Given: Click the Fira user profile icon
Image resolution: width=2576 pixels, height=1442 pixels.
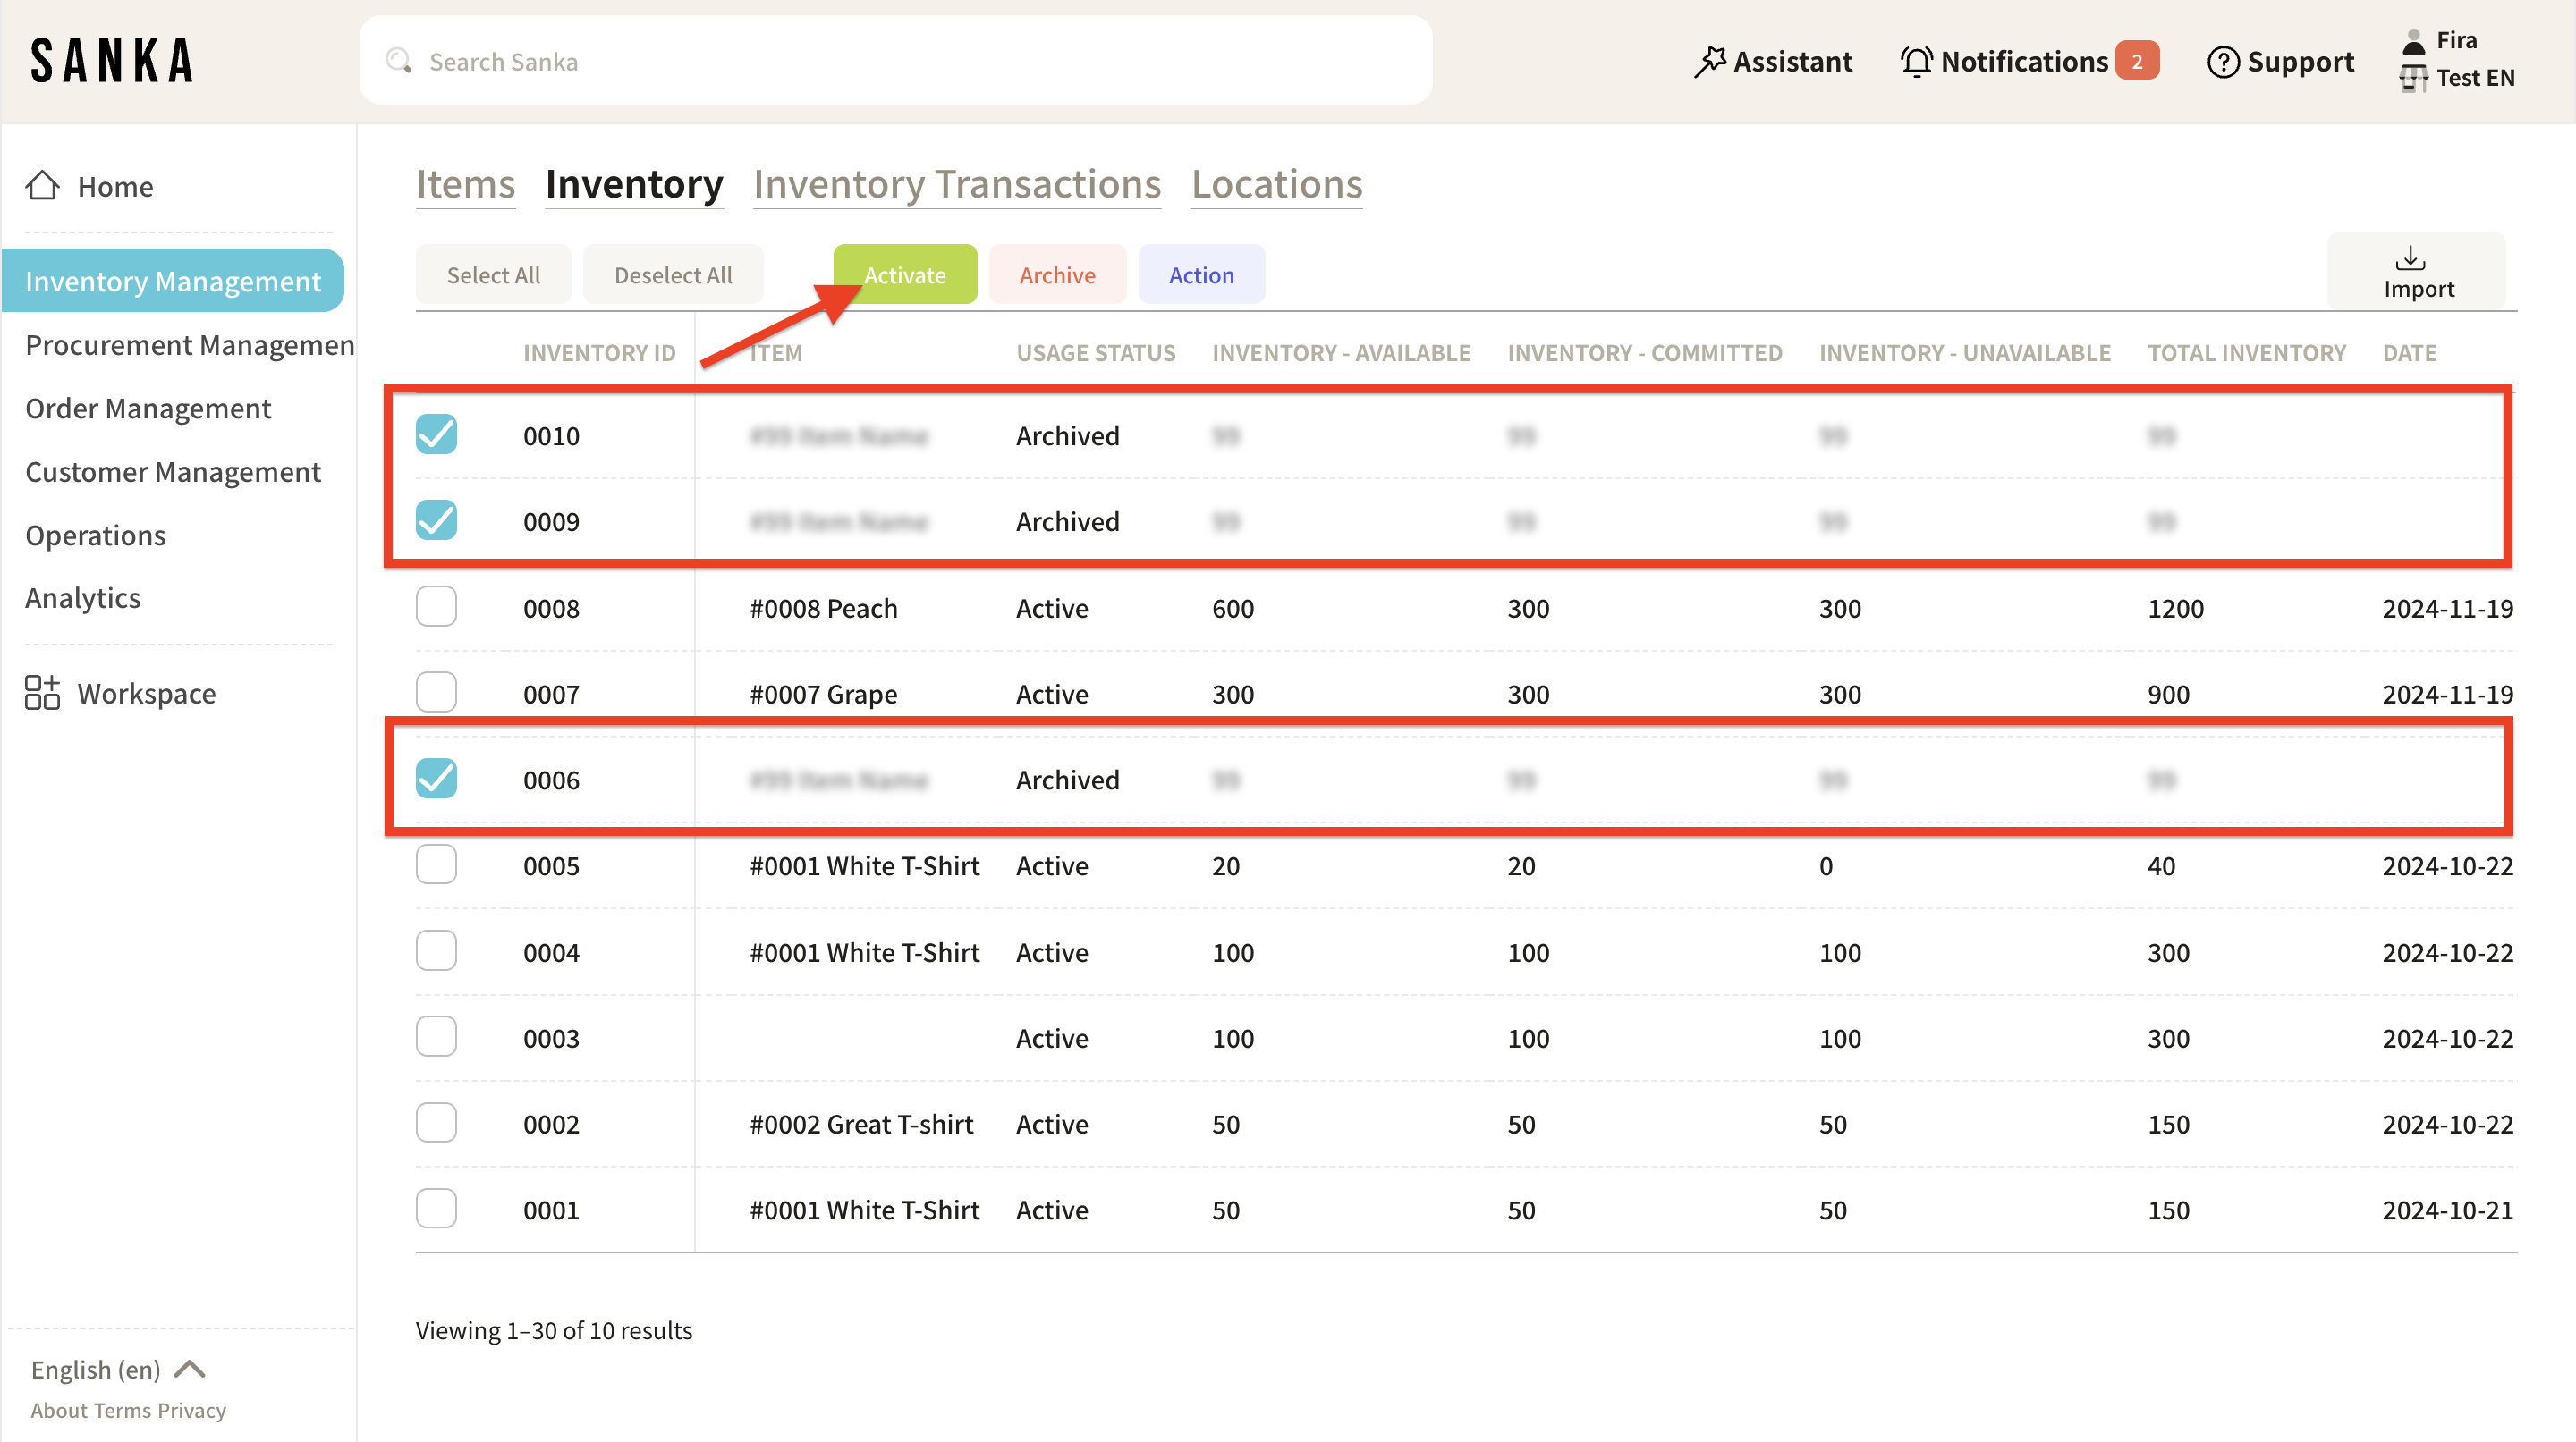Looking at the screenshot, I should [x=2414, y=41].
